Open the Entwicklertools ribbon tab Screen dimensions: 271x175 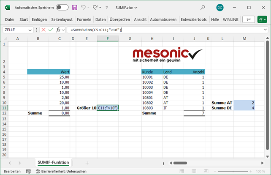click(x=193, y=19)
